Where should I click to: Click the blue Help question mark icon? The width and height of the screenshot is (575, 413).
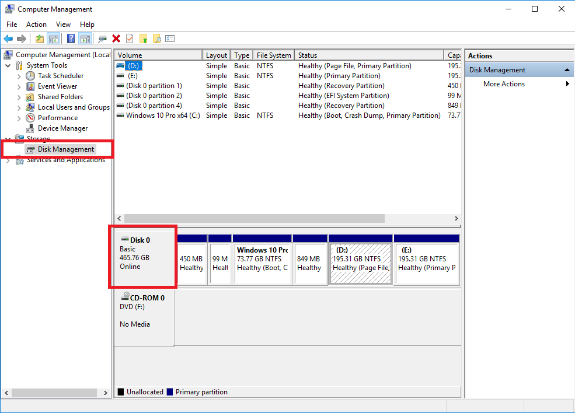point(71,38)
